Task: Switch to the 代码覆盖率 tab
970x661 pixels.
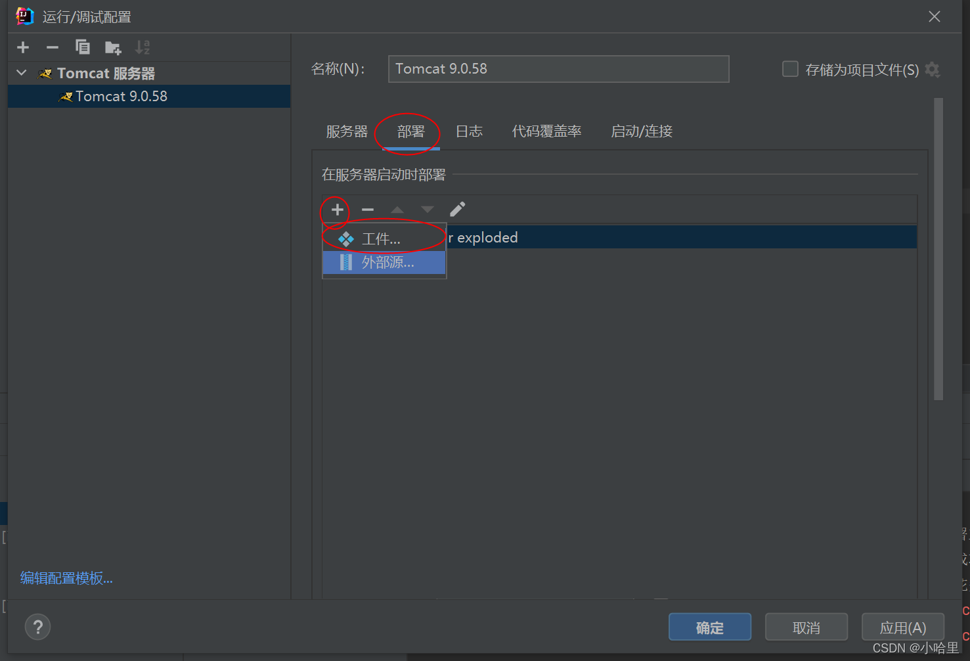Action: [546, 131]
